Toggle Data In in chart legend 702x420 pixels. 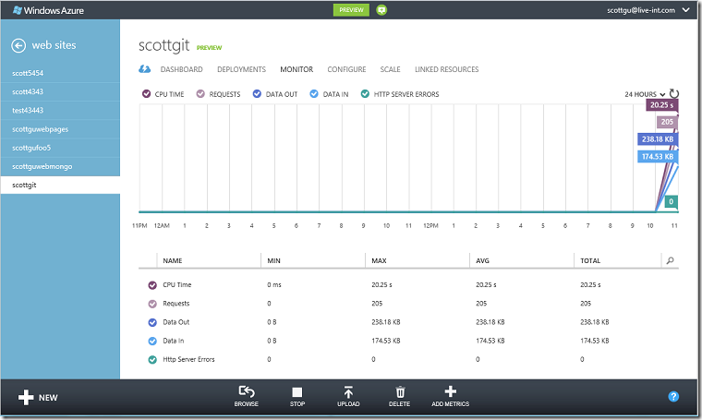[314, 94]
